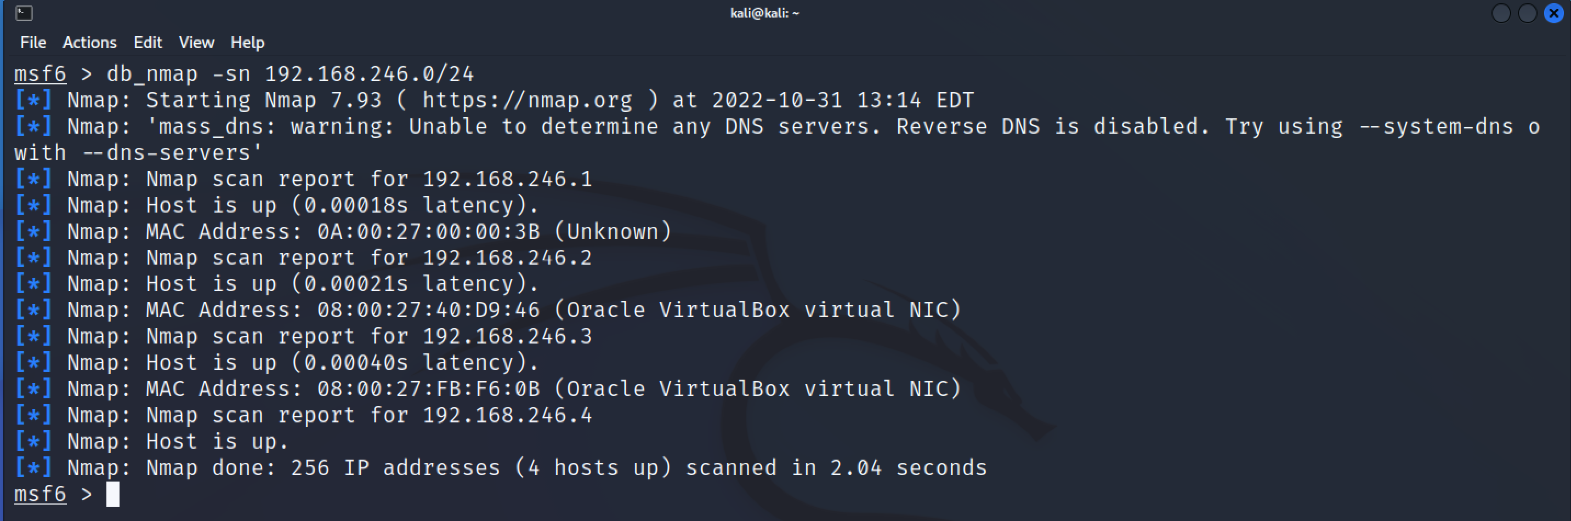Click the MAC address 0A:00:27:00:00:3B

(428, 232)
